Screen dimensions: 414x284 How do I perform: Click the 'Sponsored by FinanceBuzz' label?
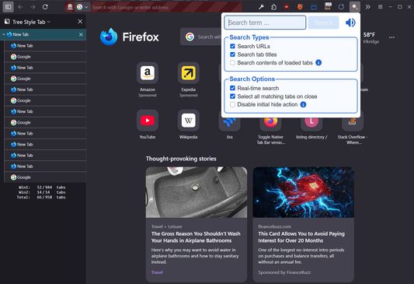pyautogui.click(x=284, y=272)
